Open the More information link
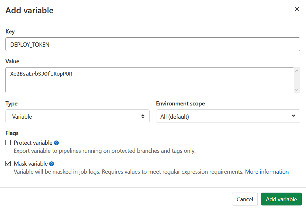 pos(267,172)
